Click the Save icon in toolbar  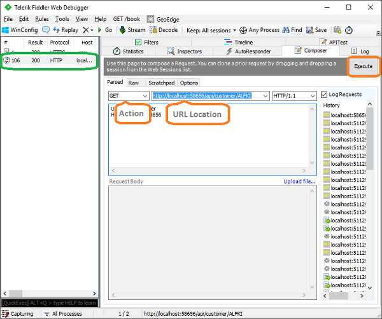click(x=309, y=30)
